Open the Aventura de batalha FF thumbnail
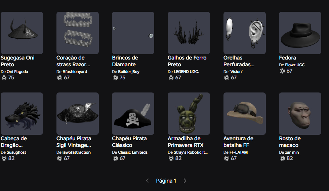Image resolution: width=329 pixels, height=191 pixels. coord(245,114)
